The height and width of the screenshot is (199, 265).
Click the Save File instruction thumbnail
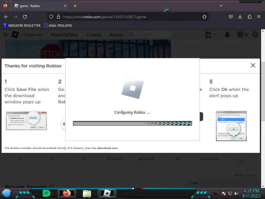pos(26,120)
